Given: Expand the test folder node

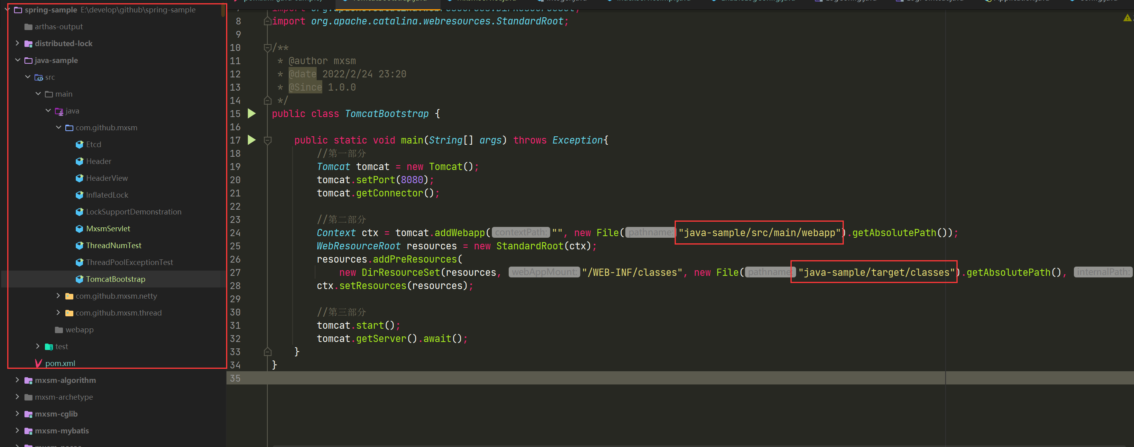Looking at the screenshot, I should (38, 347).
